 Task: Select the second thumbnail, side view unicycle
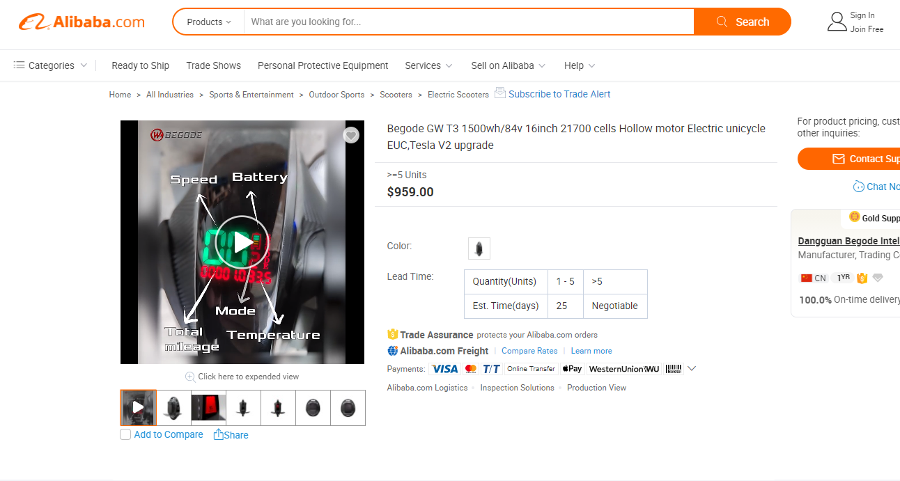point(173,408)
